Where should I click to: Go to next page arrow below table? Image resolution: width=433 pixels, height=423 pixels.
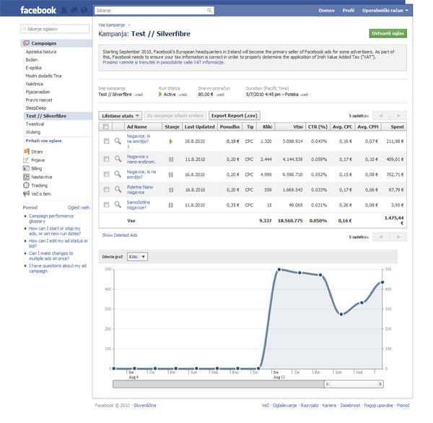(398, 237)
